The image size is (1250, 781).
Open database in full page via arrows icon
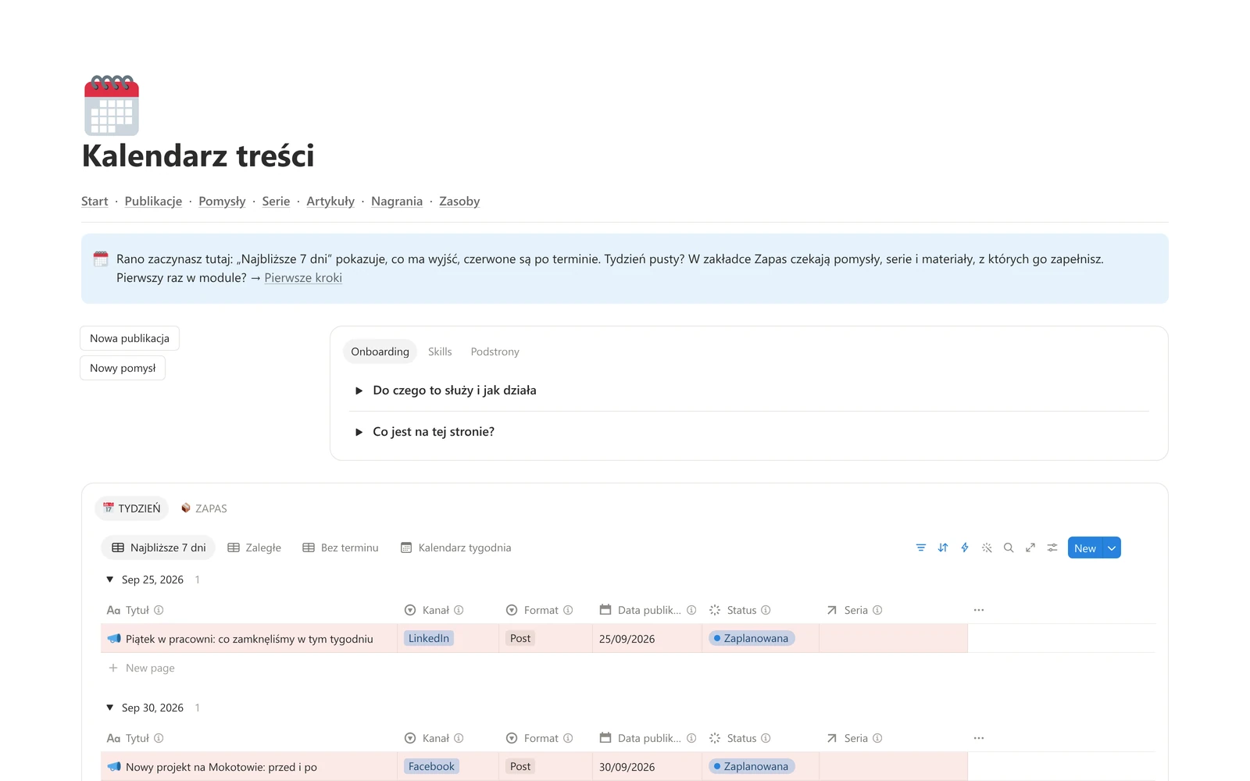[1030, 548]
